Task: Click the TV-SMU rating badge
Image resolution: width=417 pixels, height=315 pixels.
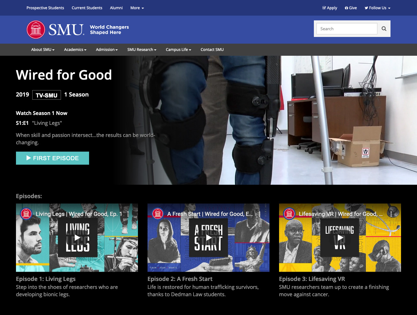Action: click(x=47, y=95)
